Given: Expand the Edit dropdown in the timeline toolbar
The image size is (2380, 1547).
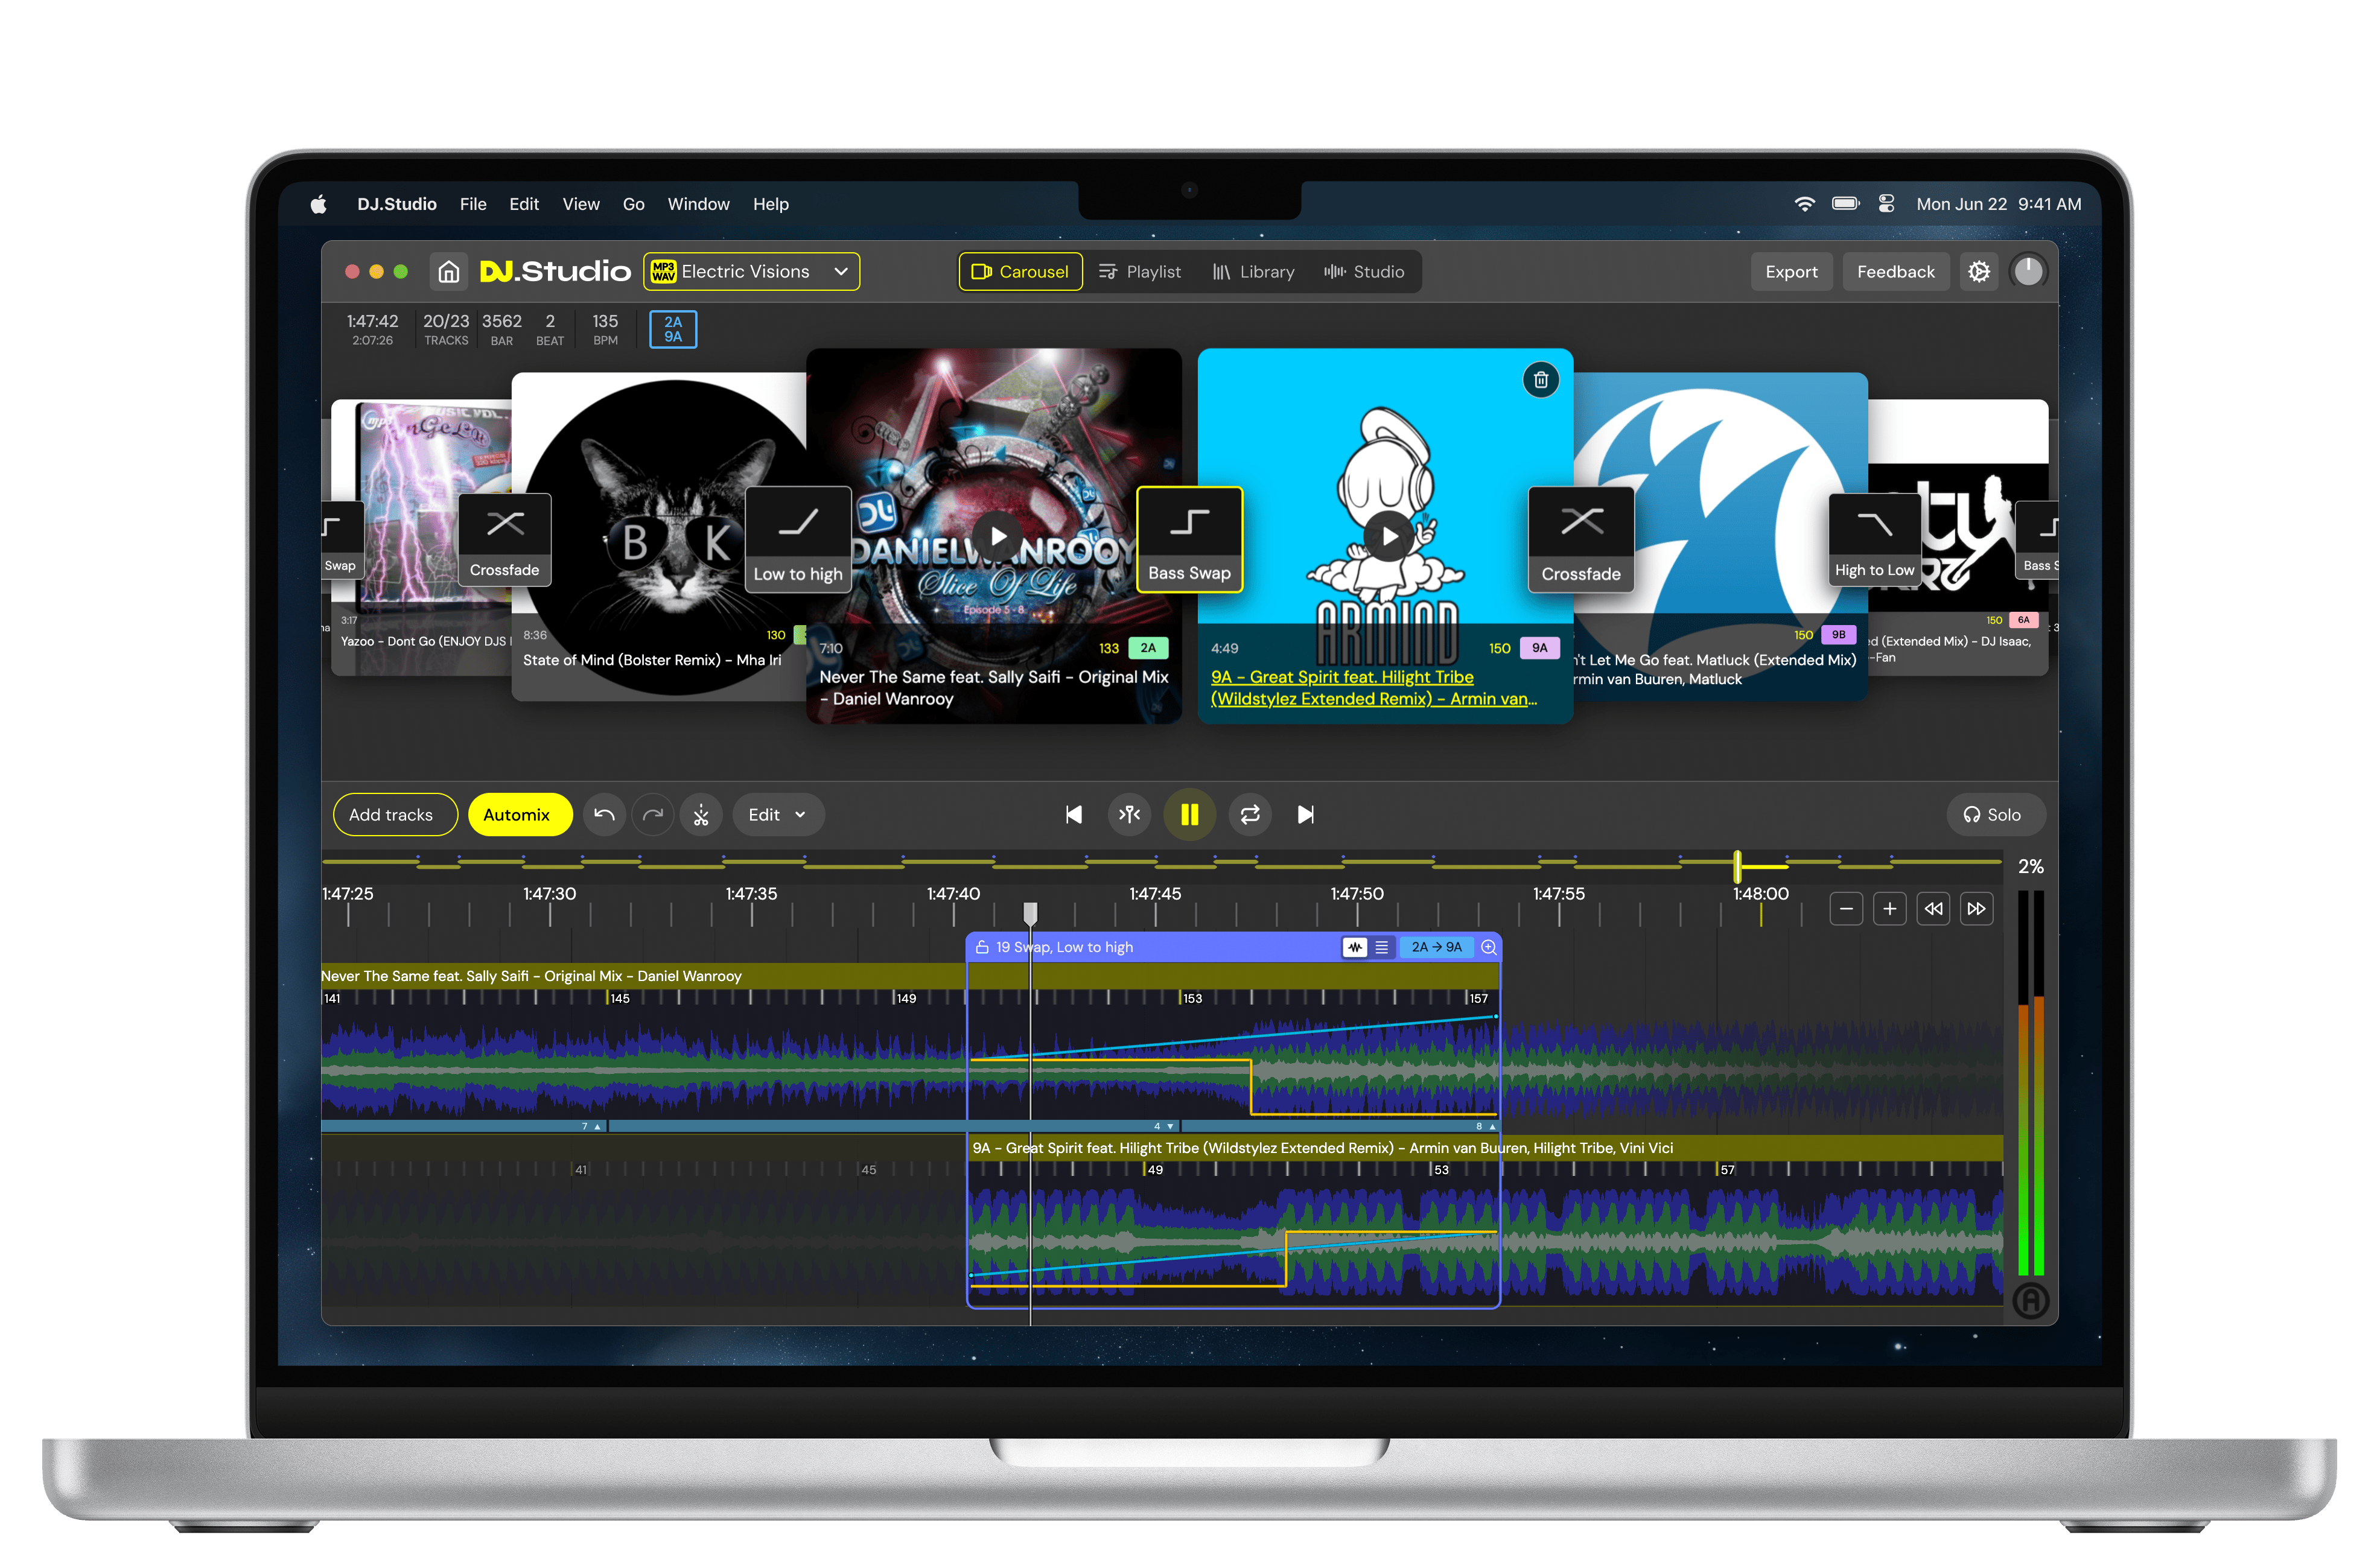Looking at the screenshot, I should point(778,814).
